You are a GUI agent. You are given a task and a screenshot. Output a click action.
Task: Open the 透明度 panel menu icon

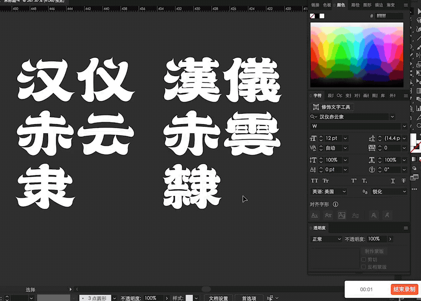pos(406,228)
